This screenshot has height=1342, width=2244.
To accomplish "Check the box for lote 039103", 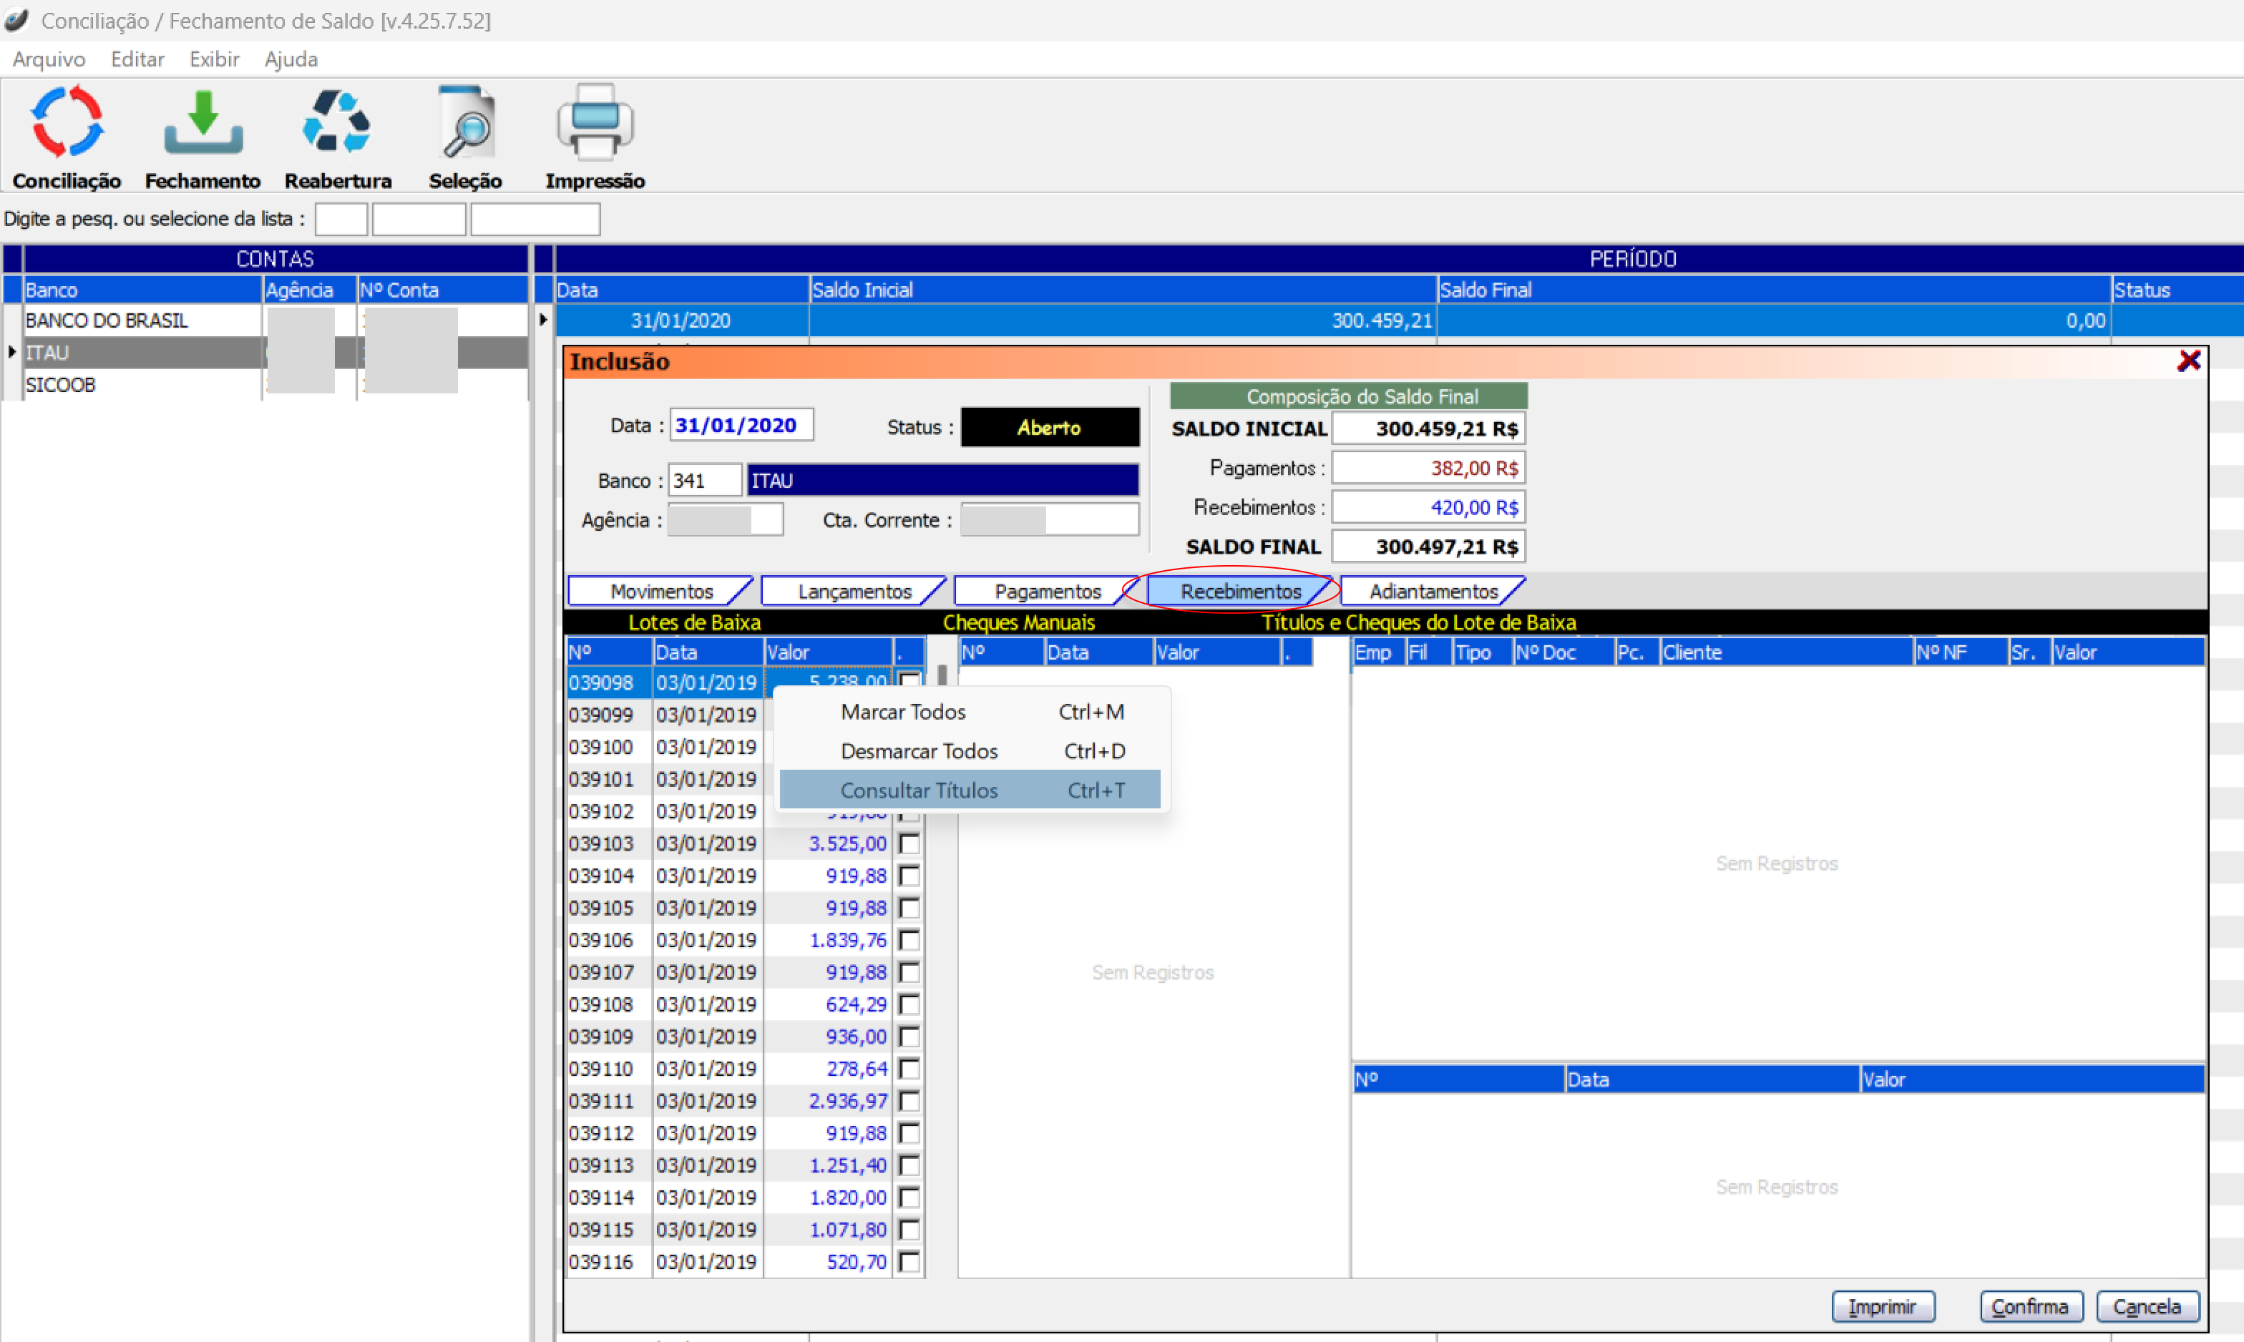I will point(909,843).
